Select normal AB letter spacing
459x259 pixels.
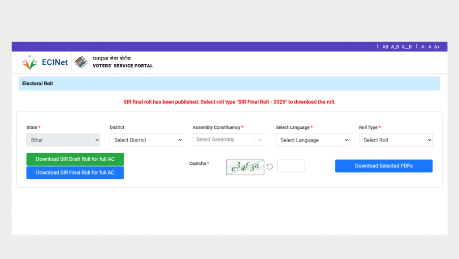tap(385, 47)
